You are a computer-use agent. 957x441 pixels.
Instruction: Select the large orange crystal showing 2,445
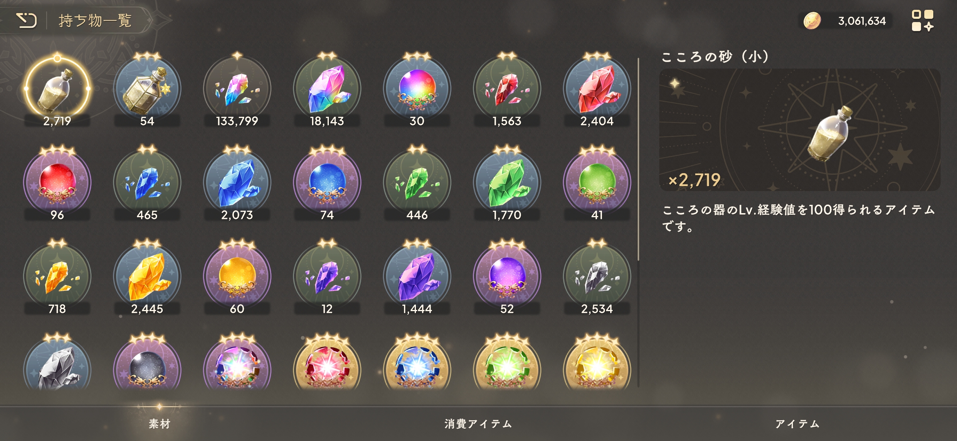coord(147,277)
